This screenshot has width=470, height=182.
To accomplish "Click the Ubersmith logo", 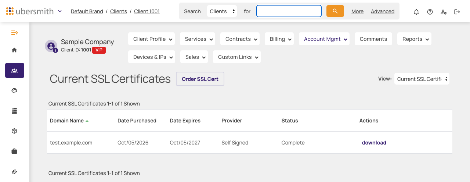I will (x=30, y=11).
